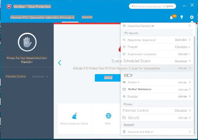Open the Account tab
This screenshot has width=198, height=140.
click(87, 17)
